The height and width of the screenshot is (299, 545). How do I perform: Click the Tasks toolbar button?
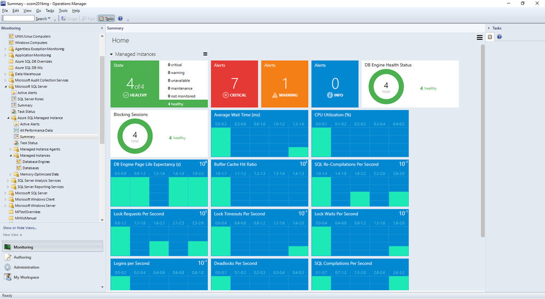point(106,19)
